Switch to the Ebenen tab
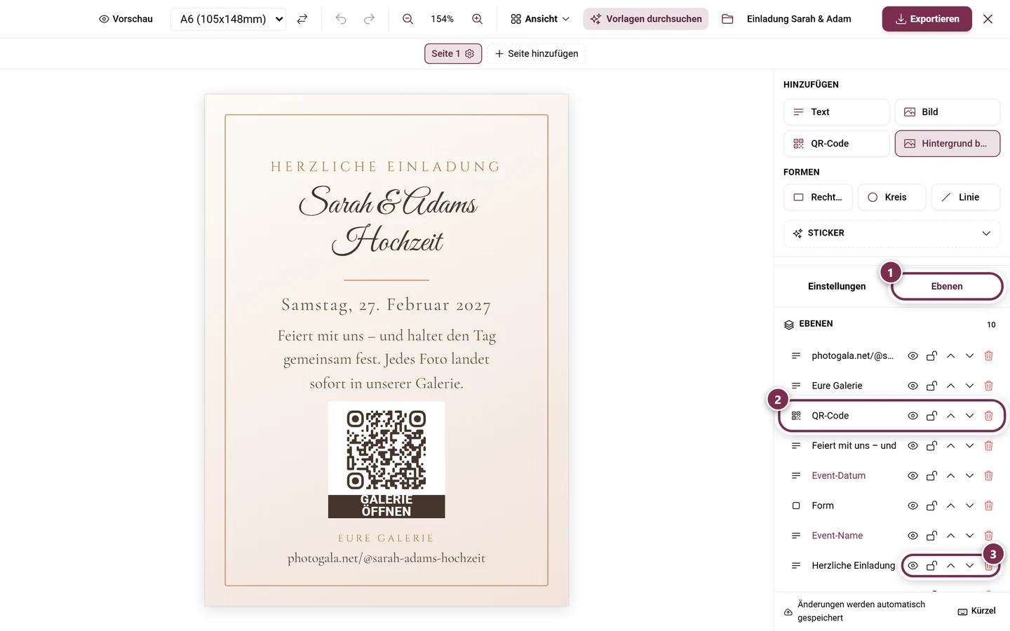The image size is (1010, 631). click(x=947, y=286)
